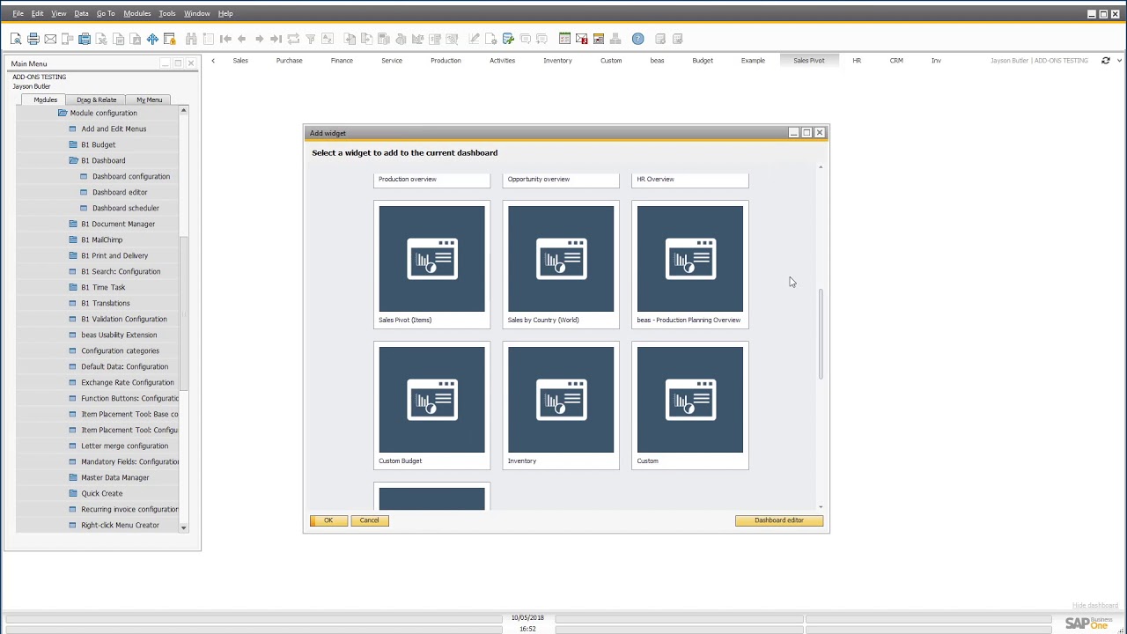Go to Next Record arrow icon
Image resolution: width=1127 pixels, height=634 pixels.
point(259,39)
